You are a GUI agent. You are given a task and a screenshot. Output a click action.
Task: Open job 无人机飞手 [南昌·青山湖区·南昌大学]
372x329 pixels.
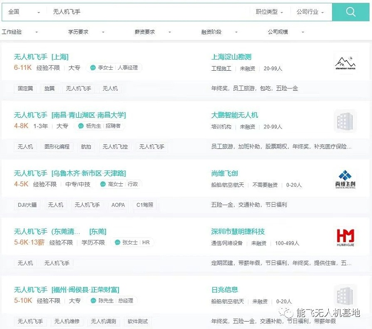[70, 115]
